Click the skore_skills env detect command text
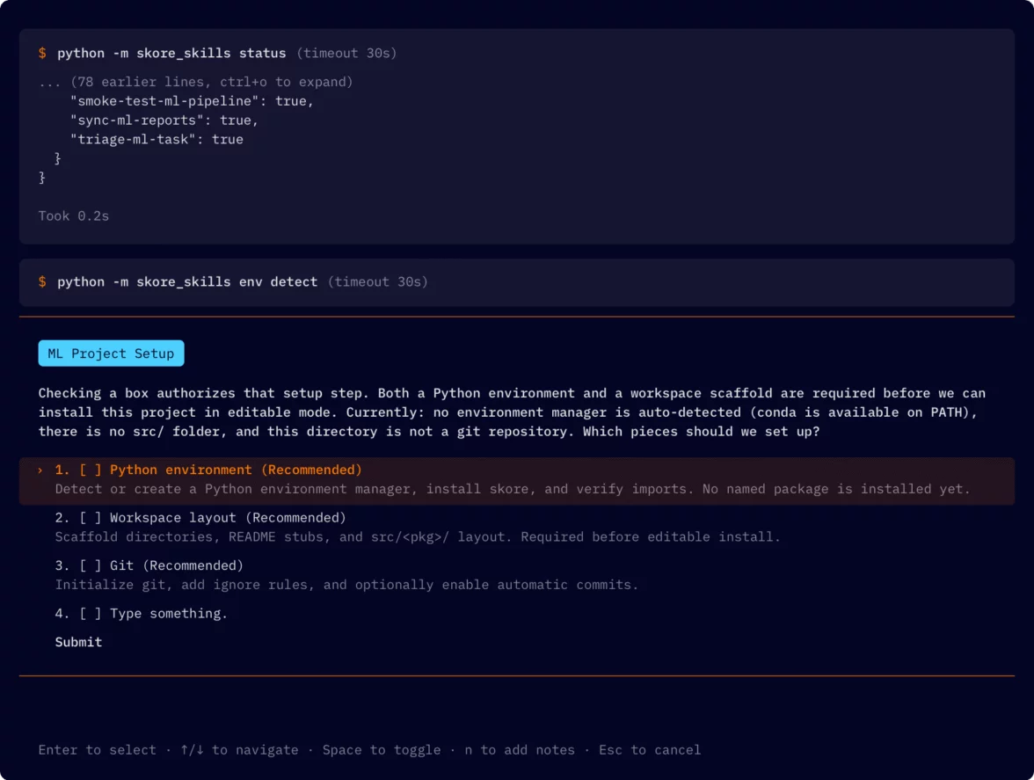This screenshot has width=1034, height=780. 187,281
